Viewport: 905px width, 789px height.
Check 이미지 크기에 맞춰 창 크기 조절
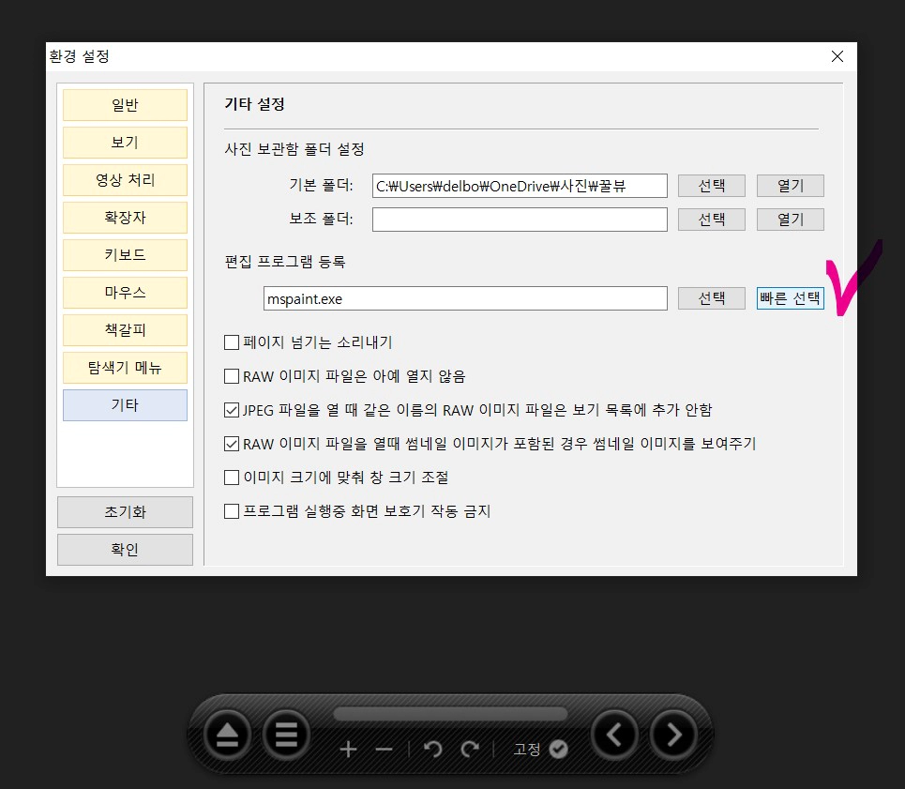coord(231,478)
